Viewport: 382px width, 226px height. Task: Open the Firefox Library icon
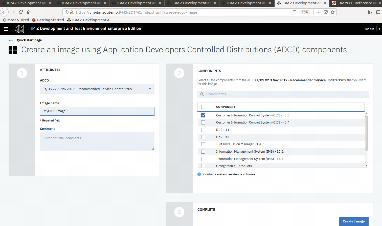tap(370, 12)
